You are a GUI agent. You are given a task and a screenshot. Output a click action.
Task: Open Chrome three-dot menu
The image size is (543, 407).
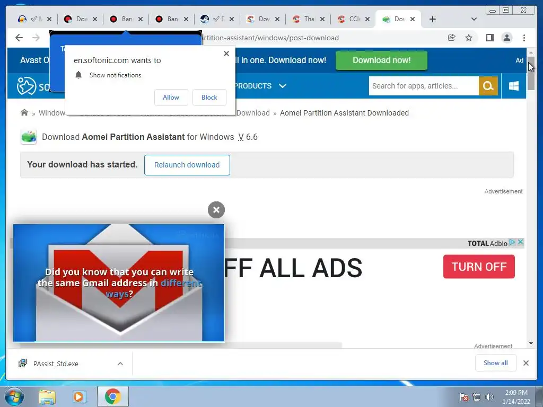[x=524, y=38]
